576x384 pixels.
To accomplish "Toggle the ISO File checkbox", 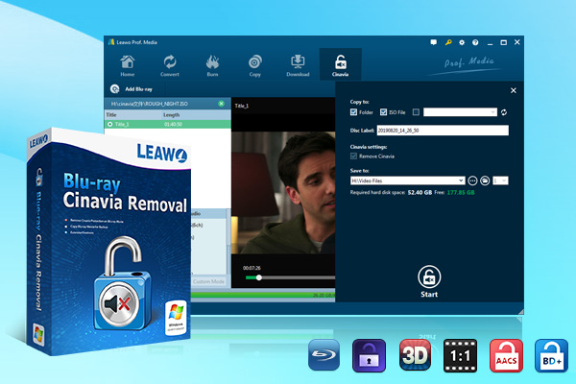I will pos(383,112).
